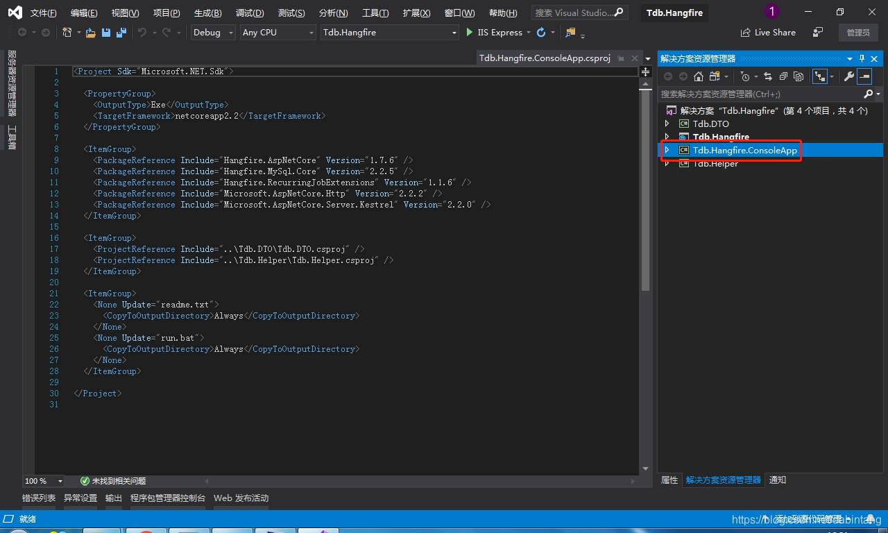Image resolution: width=888 pixels, height=533 pixels.
Task: Toggle auto-hide pin on Solution Explorer
Action: pyautogui.click(x=862, y=59)
